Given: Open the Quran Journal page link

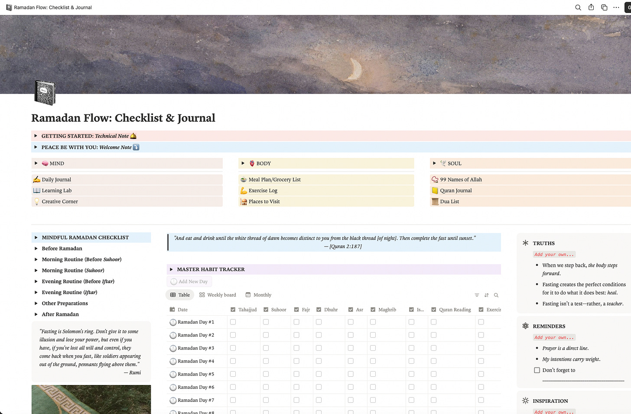Looking at the screenshot, I should click(x=456, y=191).
